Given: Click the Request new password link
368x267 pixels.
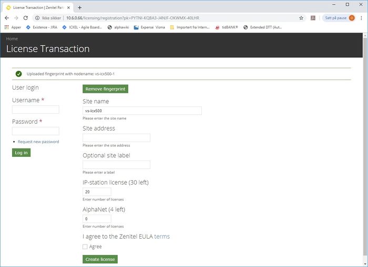Looking at the screenshot, I should 38,142.
